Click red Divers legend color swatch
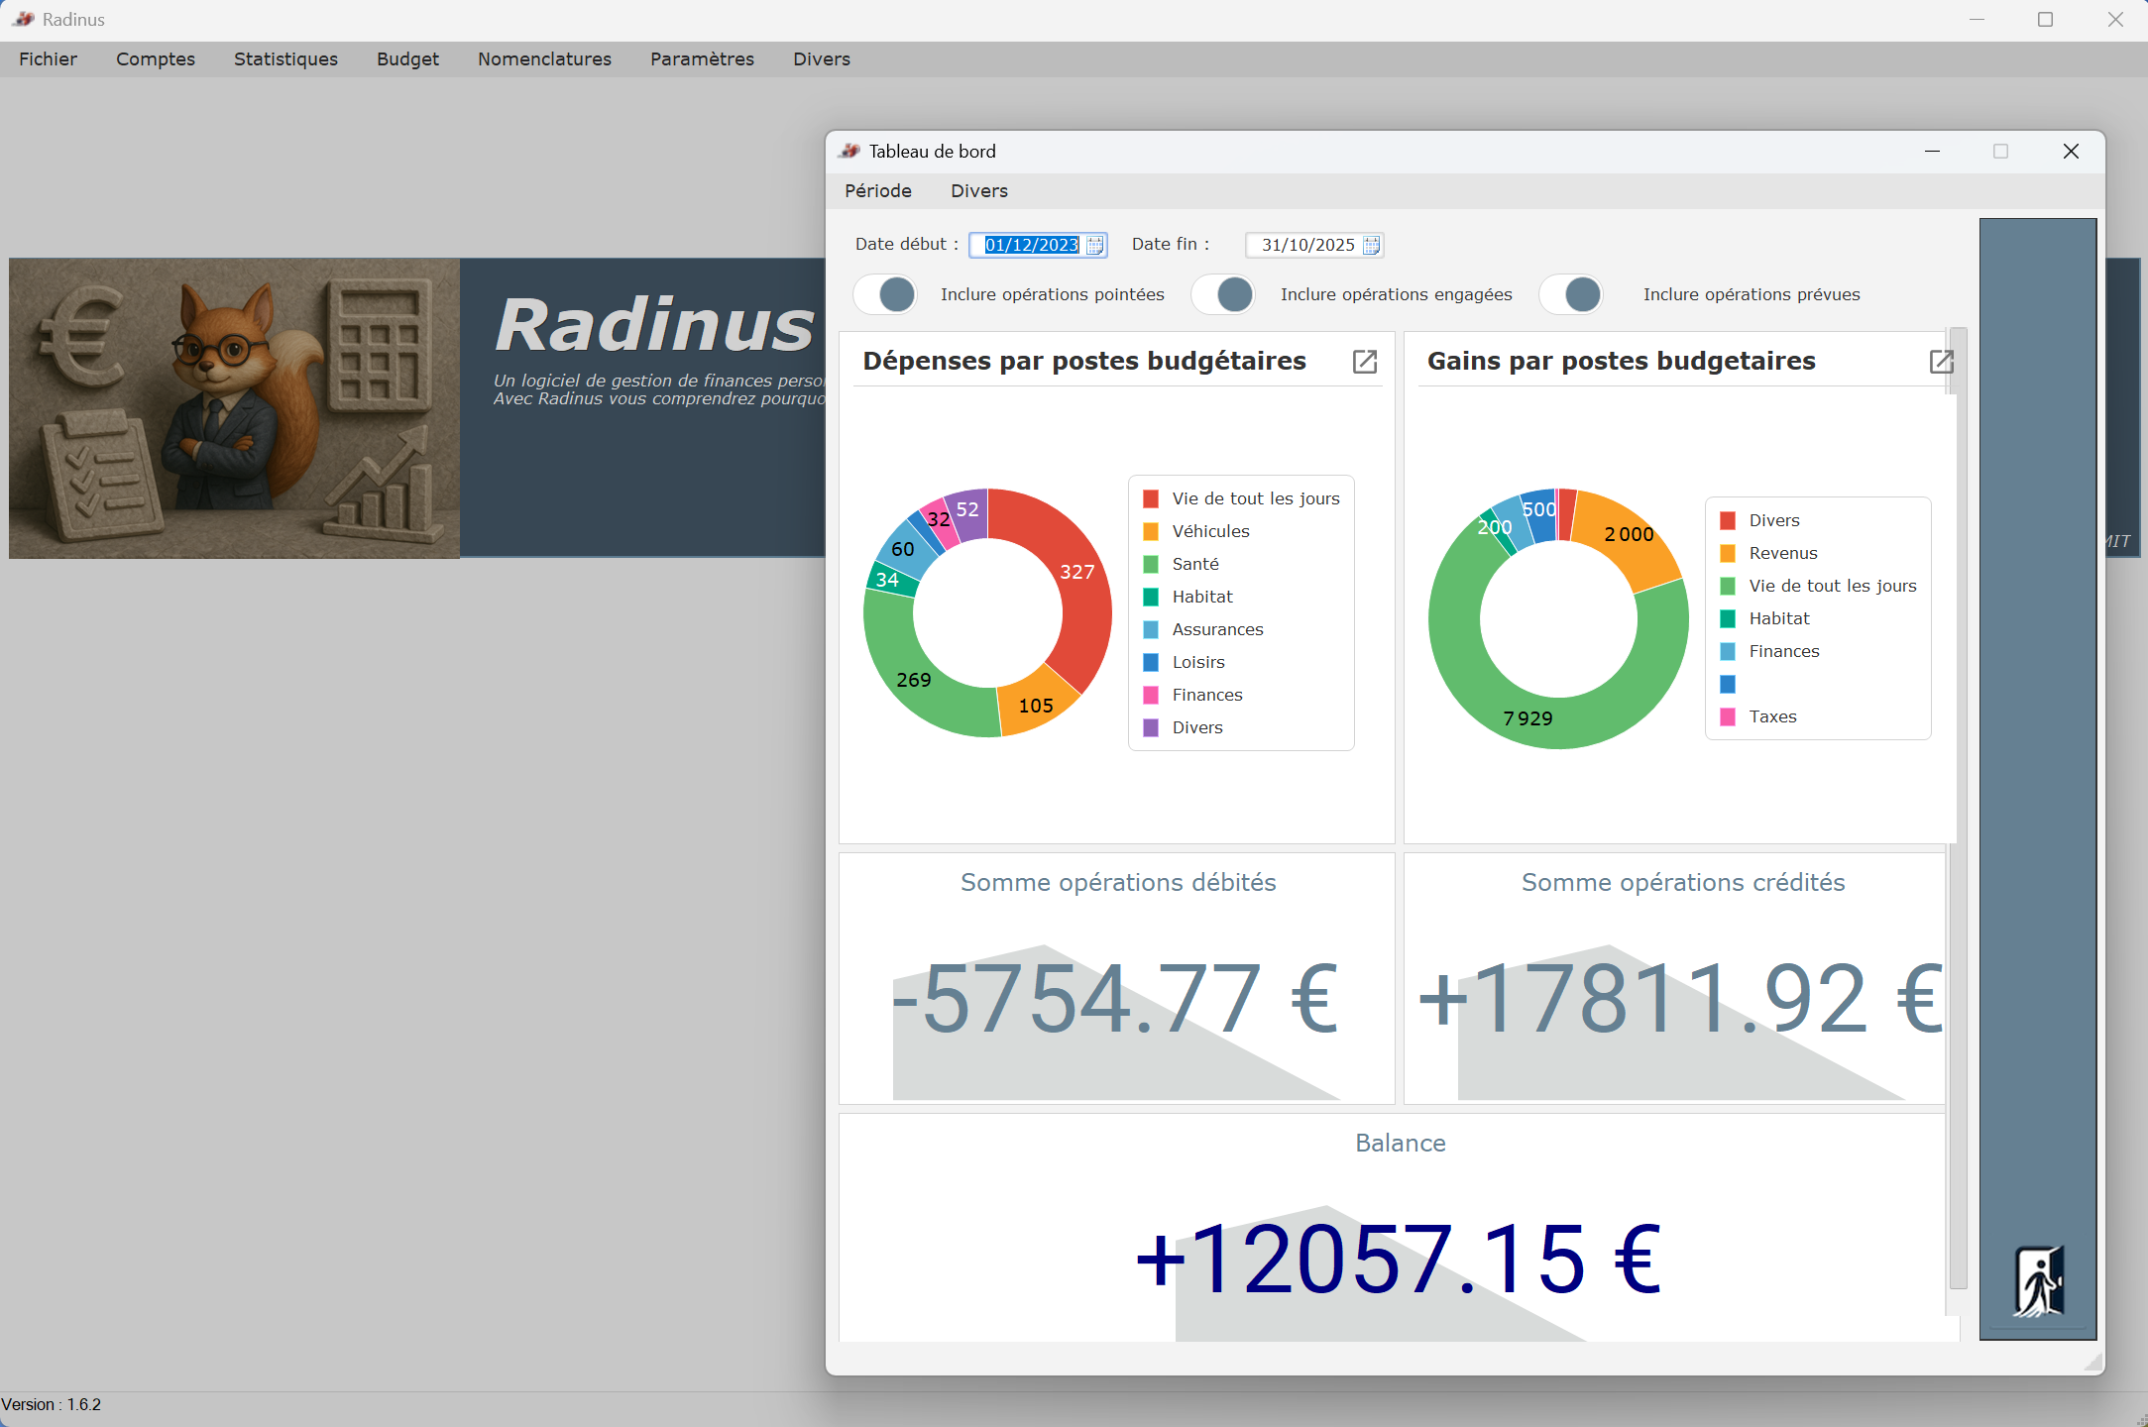Viewport: 2148px width, 1427px height. (x=1728, y=520)
